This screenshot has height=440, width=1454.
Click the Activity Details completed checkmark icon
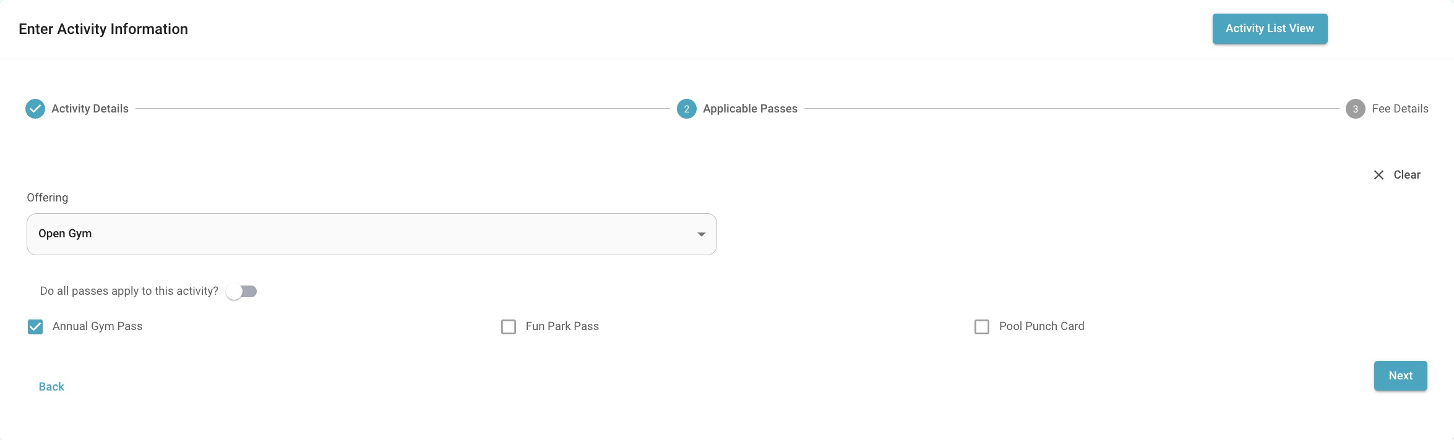point(35,109)
